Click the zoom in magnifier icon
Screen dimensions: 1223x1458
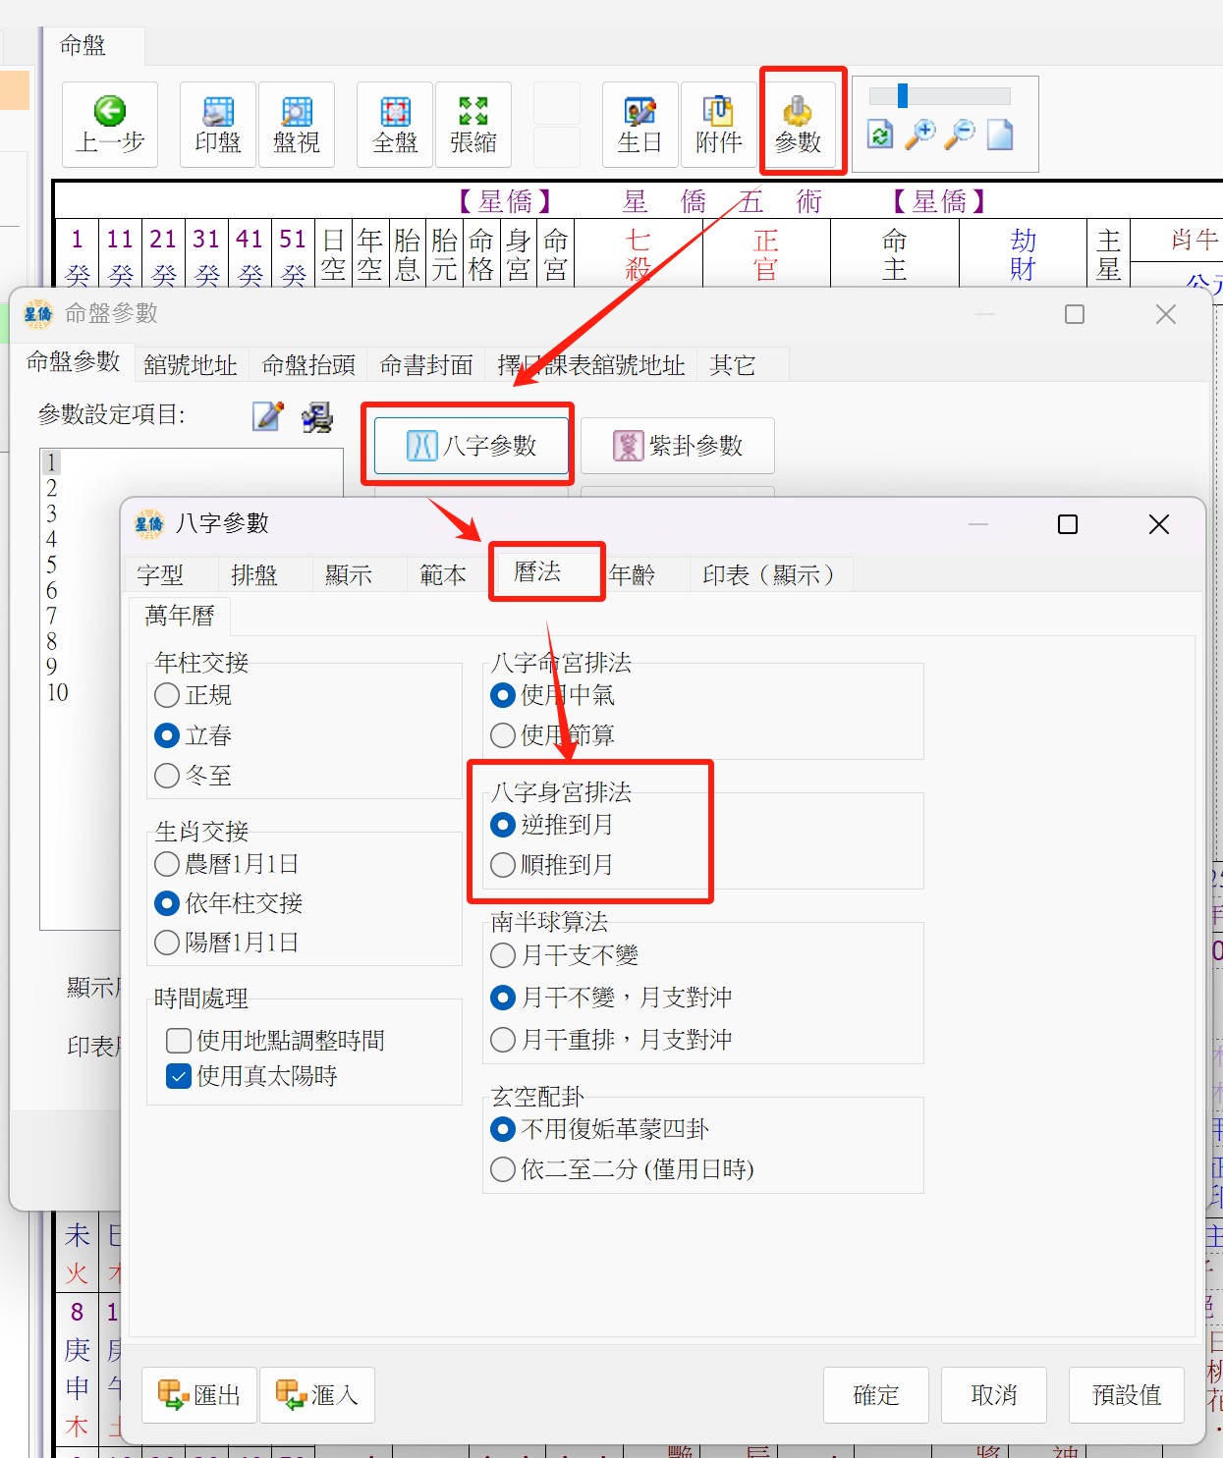tap(920, 135)
